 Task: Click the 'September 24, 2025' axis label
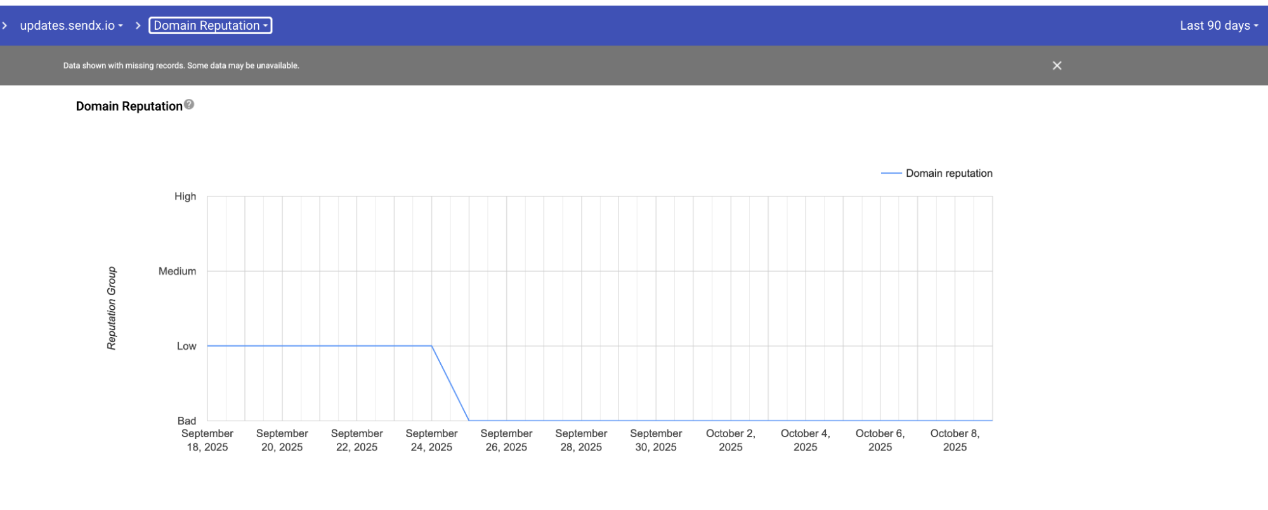pos(432,440)
